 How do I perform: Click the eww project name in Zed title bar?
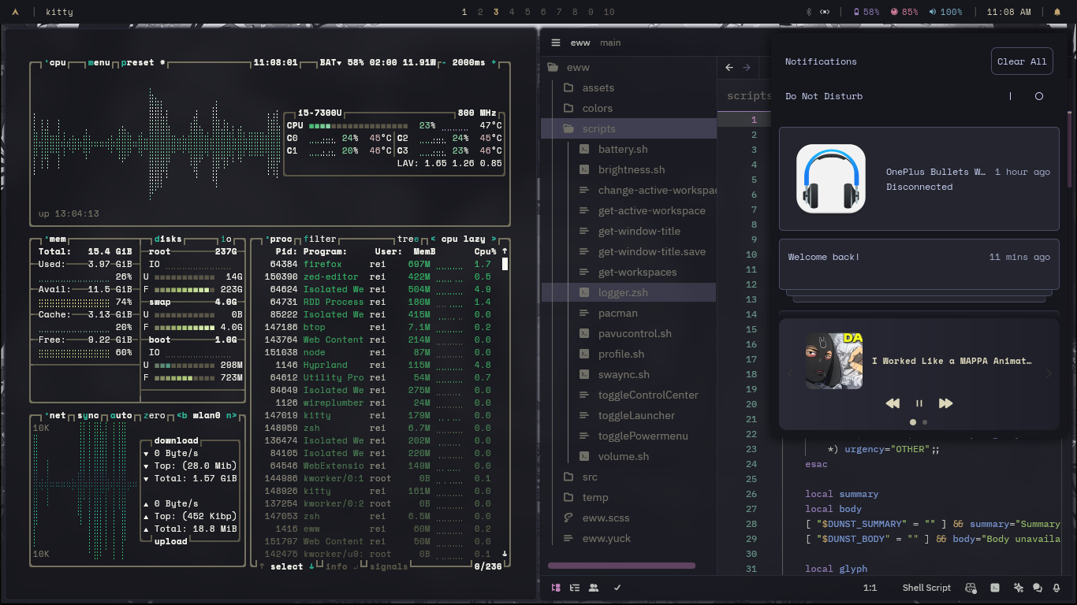[x=580, y=43]
